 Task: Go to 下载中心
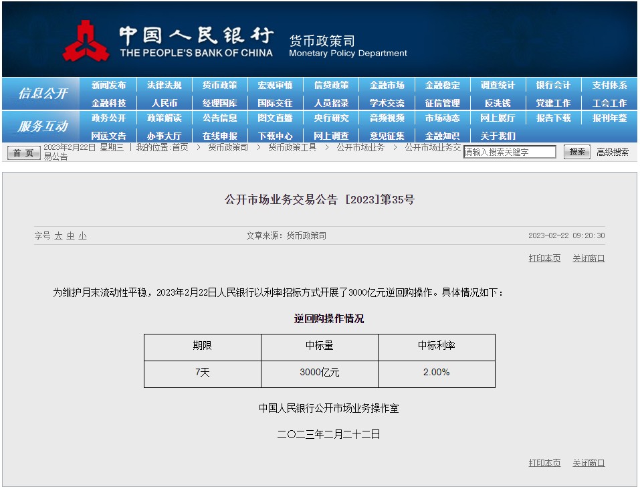point(275,136)
